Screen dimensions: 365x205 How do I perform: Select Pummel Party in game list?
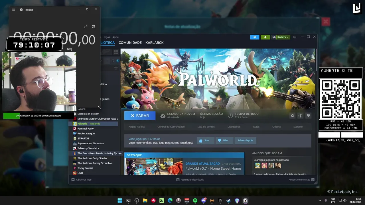[x=86, y=129]
